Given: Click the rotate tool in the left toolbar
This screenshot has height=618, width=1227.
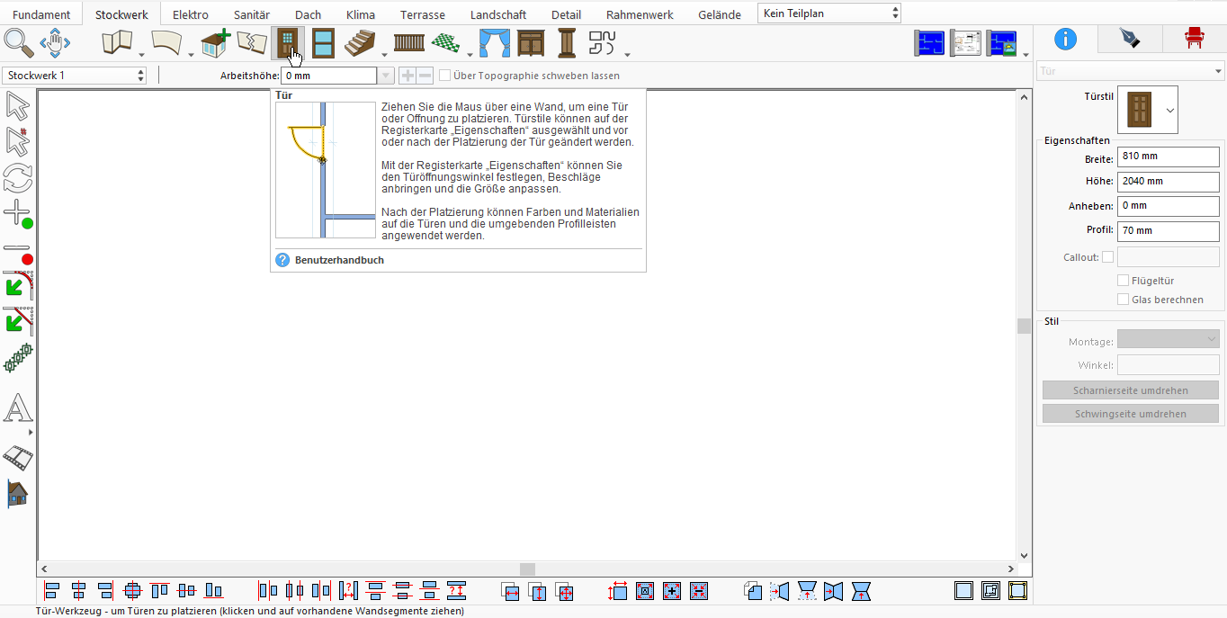Looking at the screenshot, I should click(x=18, y=177).
